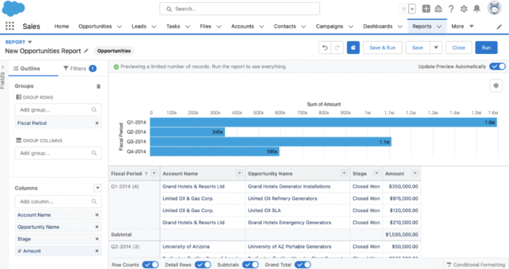Viewport: 509px width, 269px height.
Task: Toggle the Detail Rows switch
Action: pyautogui.click(x=203, y=265)
